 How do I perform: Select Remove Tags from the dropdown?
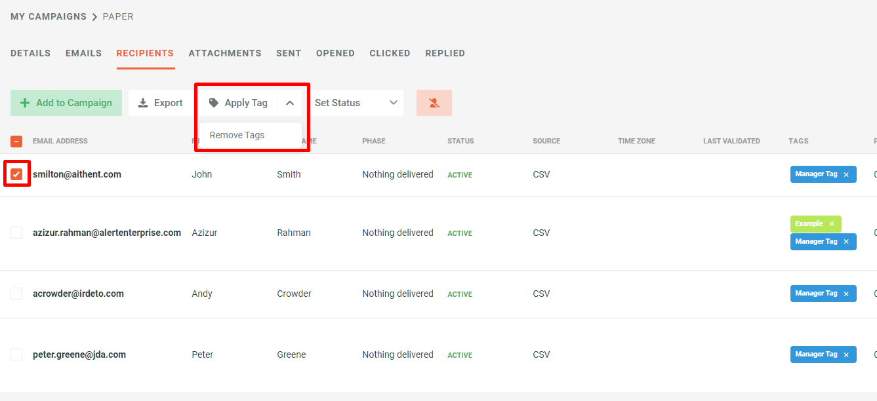click(x=237, y=135)
